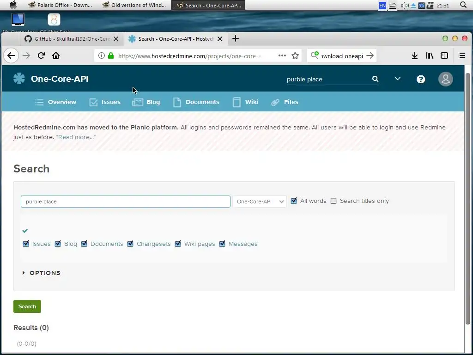Image resolution: width=473 pixels, height=355 pixels.
Task: Open the Redmine help question icon
Action: click(420, 79)
